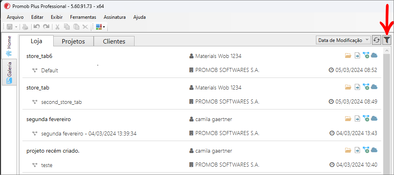Click the filter funnel button
394x175 pixels.
(387, 40)
